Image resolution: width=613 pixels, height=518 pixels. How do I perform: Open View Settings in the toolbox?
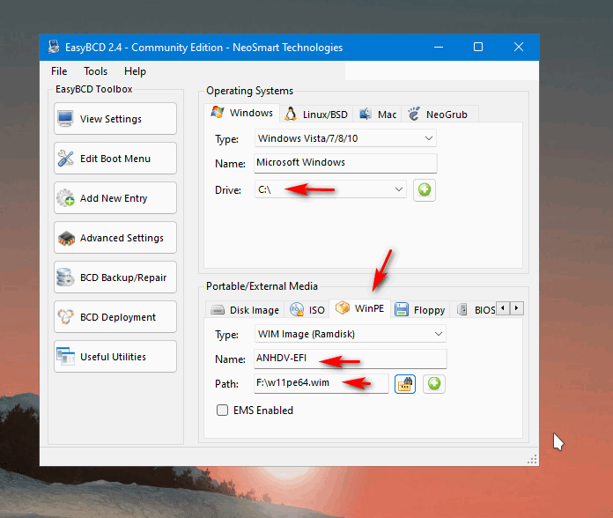tap(115, 118)
